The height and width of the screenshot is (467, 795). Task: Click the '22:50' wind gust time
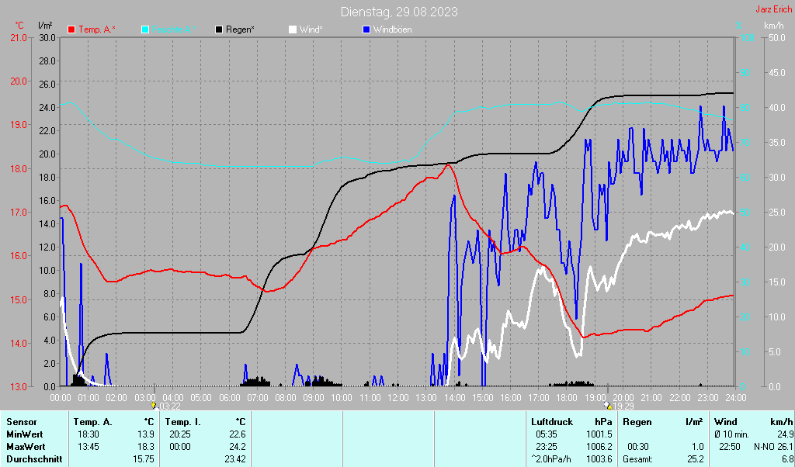pos(730,447)
